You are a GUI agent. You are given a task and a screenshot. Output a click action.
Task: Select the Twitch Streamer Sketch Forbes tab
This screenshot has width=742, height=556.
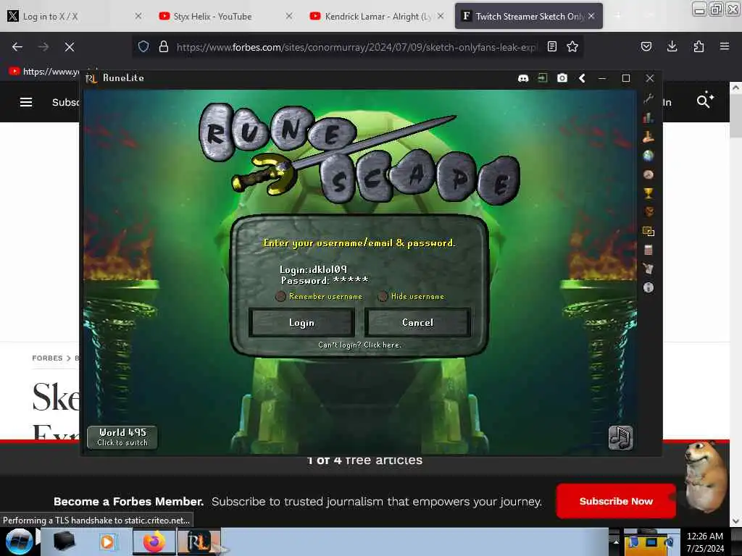point(528,16)
